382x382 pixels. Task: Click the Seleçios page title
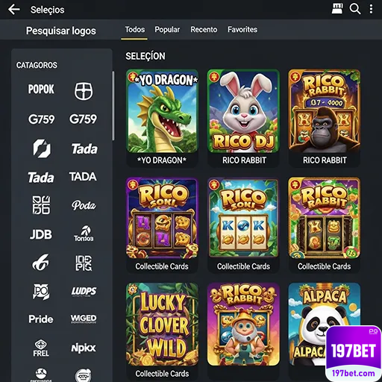[47, 10]
